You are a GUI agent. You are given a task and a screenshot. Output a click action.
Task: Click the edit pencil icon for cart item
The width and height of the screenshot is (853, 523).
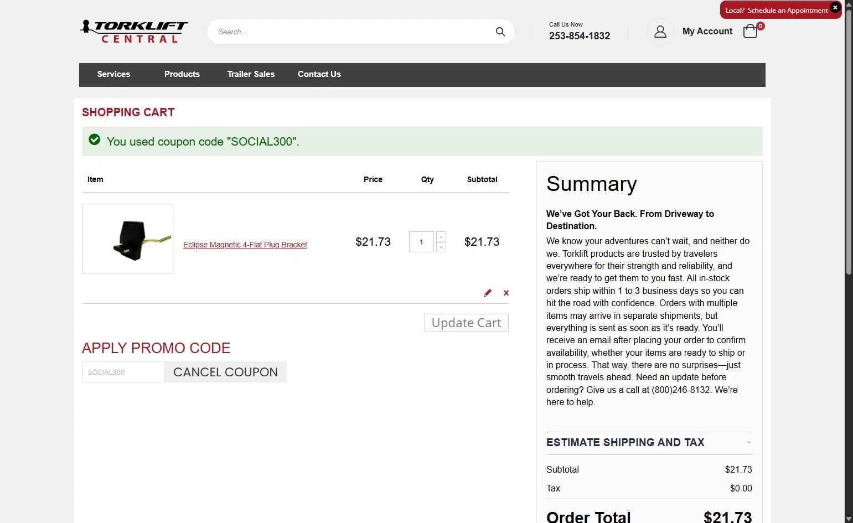click(487, 293)
